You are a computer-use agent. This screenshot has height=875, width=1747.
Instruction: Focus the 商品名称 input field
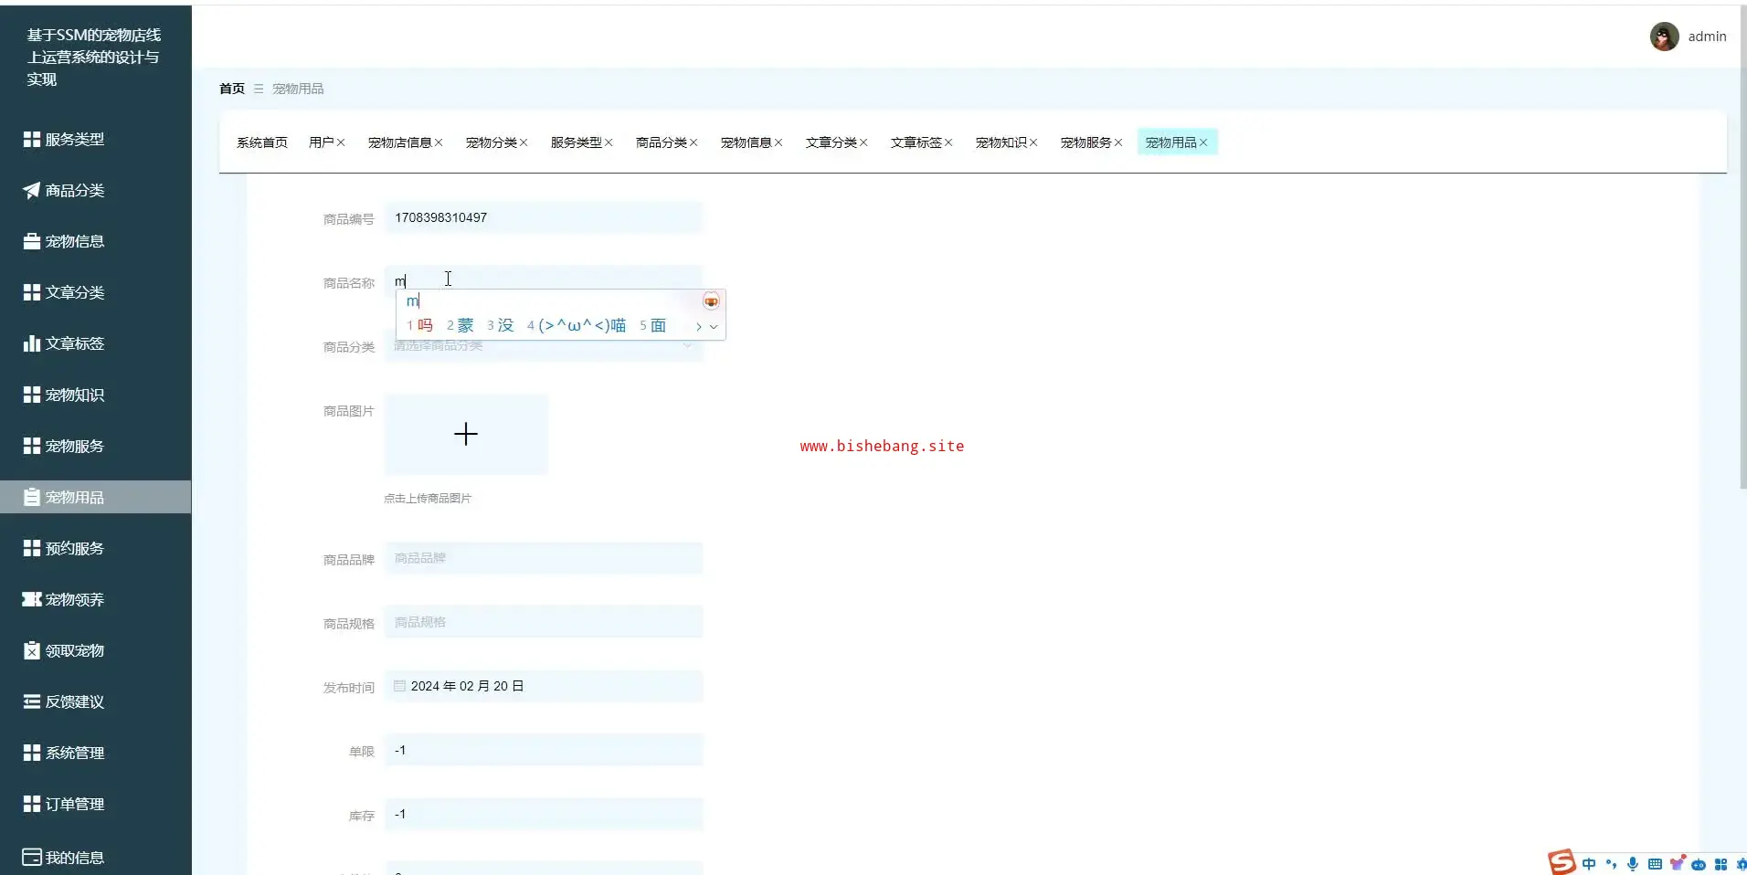click(544, 281)
